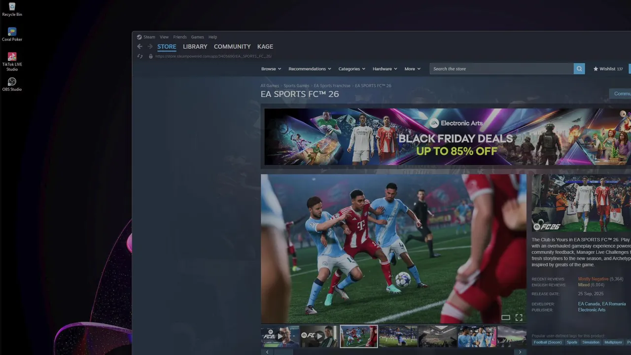
Task: Select the Simulation tag
Action: point(591,342)
